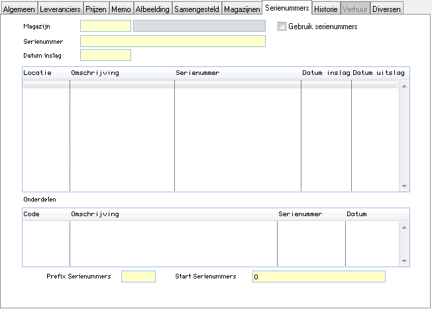Click the Datum inslag date field
Image resolution: width=432 pixels, height=309 pixels.
click(x=105, y=55)
